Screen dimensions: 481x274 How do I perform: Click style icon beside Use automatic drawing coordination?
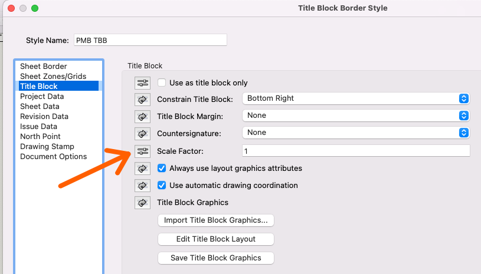pyautogui.click(x=142, y=186)
